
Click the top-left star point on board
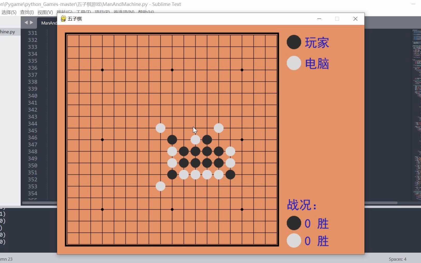click(x=102, y=70)
